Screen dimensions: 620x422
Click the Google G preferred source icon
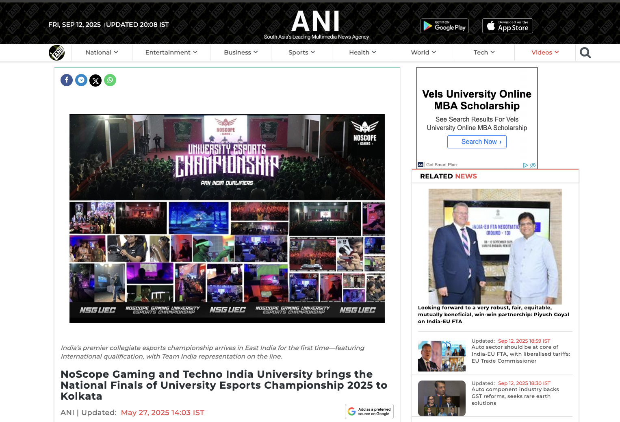point(352,411)
